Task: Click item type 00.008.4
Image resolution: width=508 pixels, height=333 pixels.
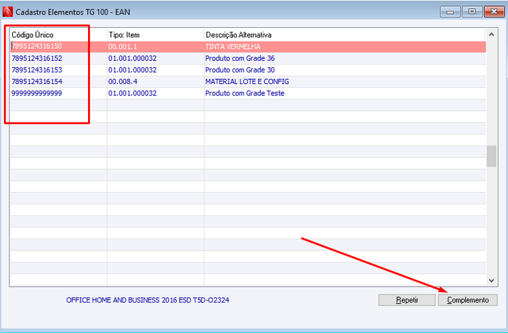Action: point(123,81)
